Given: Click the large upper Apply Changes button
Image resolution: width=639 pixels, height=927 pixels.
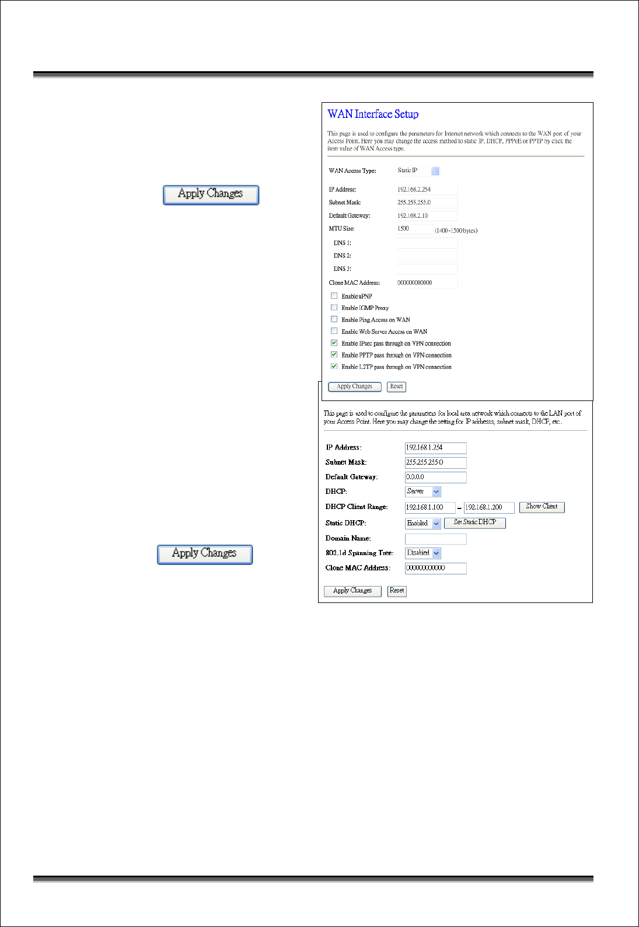Looking at the screenshot, I should point(211,194).
